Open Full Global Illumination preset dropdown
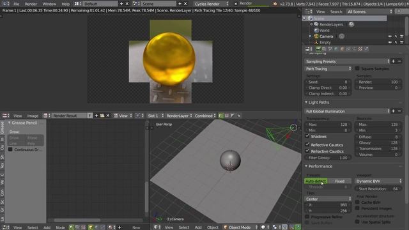The width and height of the screenshot is (409, 230). point(347,111)
